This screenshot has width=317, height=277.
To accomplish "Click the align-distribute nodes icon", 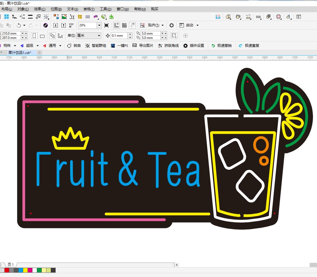I will pos(22,17).
